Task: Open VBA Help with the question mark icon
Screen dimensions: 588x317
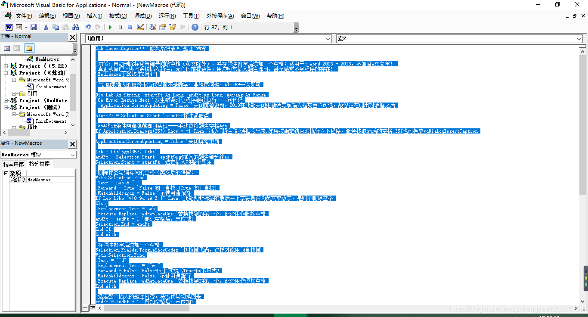Action: (195, 27)
